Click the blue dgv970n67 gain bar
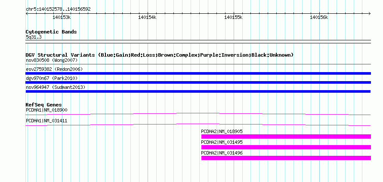 [198, 82]
